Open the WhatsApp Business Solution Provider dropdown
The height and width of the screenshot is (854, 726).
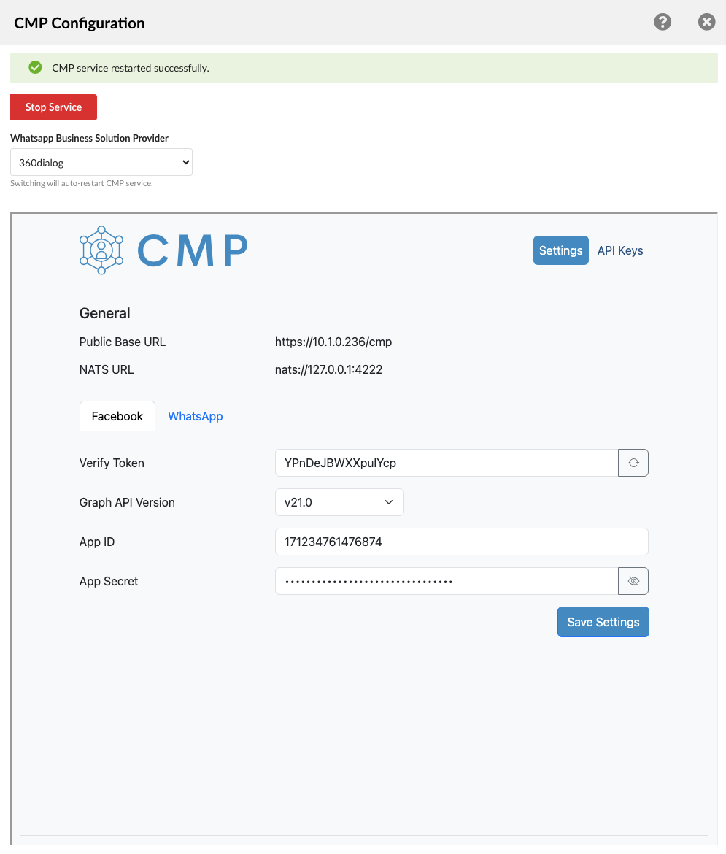101,163
